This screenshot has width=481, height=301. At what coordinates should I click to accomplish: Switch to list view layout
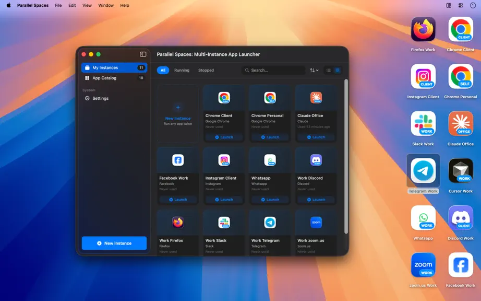[329, 71]
